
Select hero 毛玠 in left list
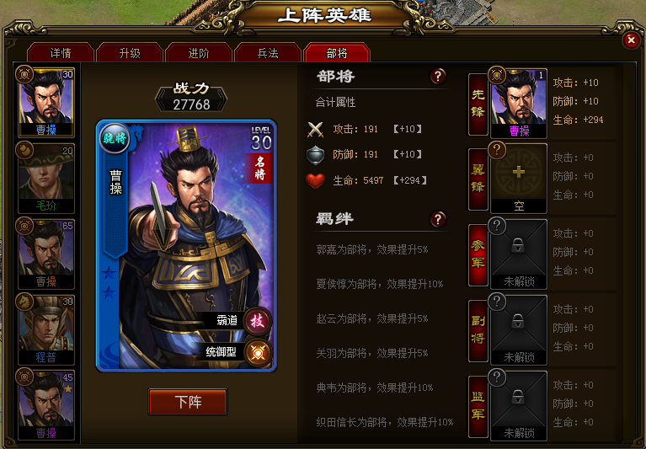[46, 178]
